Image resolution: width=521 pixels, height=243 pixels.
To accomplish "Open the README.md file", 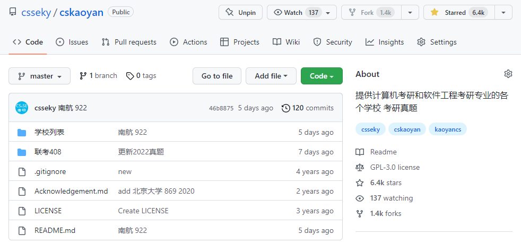I will (x=55, y=231).
